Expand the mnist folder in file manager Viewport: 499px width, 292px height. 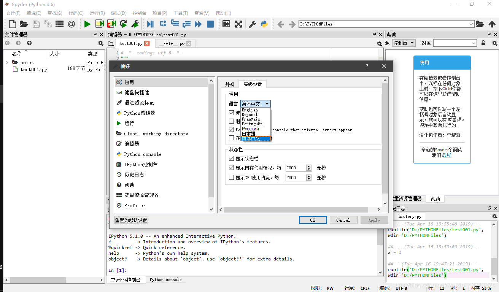[7, 62]
